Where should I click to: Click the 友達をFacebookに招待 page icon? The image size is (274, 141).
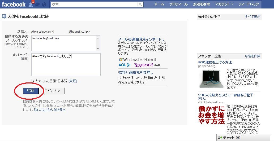pos(4,16)
